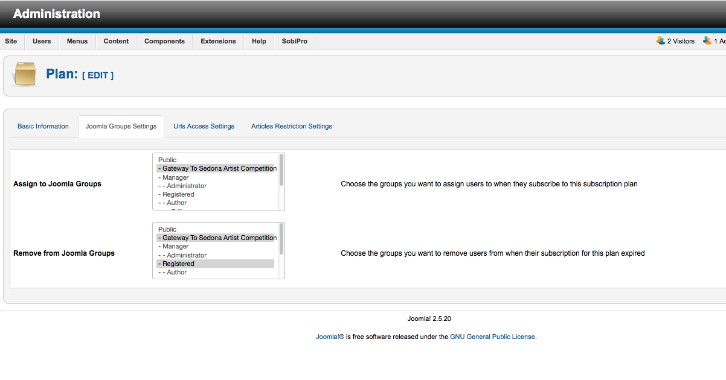
Task: Click the Visitors user icon
Action: pos(660,41)
